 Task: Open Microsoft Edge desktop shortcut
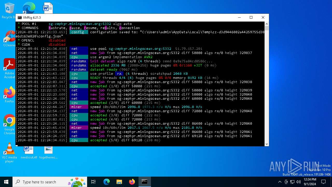tap(29, 8)
